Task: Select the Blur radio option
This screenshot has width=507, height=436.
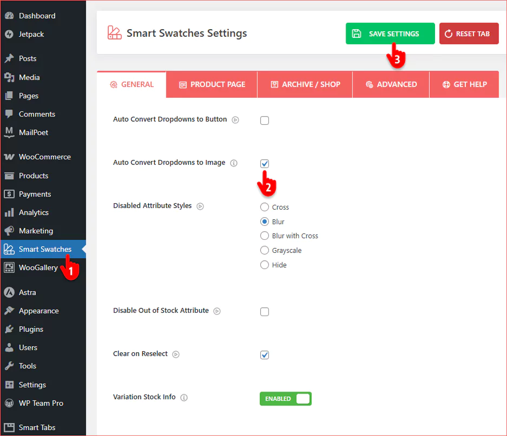Action: 265,222
